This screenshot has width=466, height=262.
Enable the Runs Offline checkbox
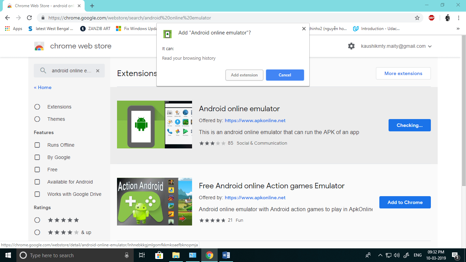click(37, 145)
